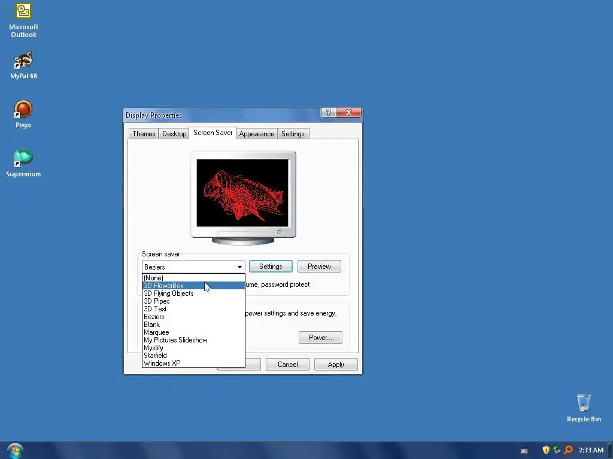
Task: Close the Display Properties dialog
Action: 349,112
